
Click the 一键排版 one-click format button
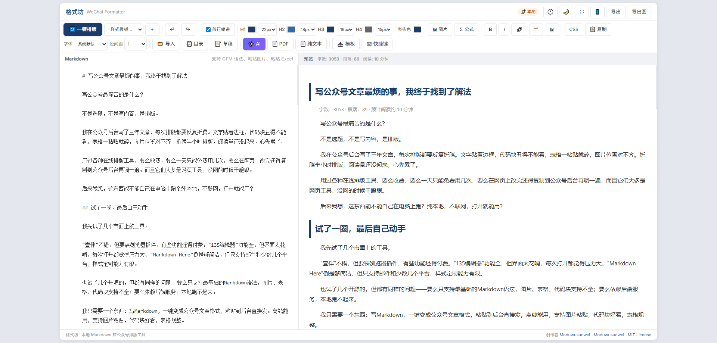click(83, 29)
